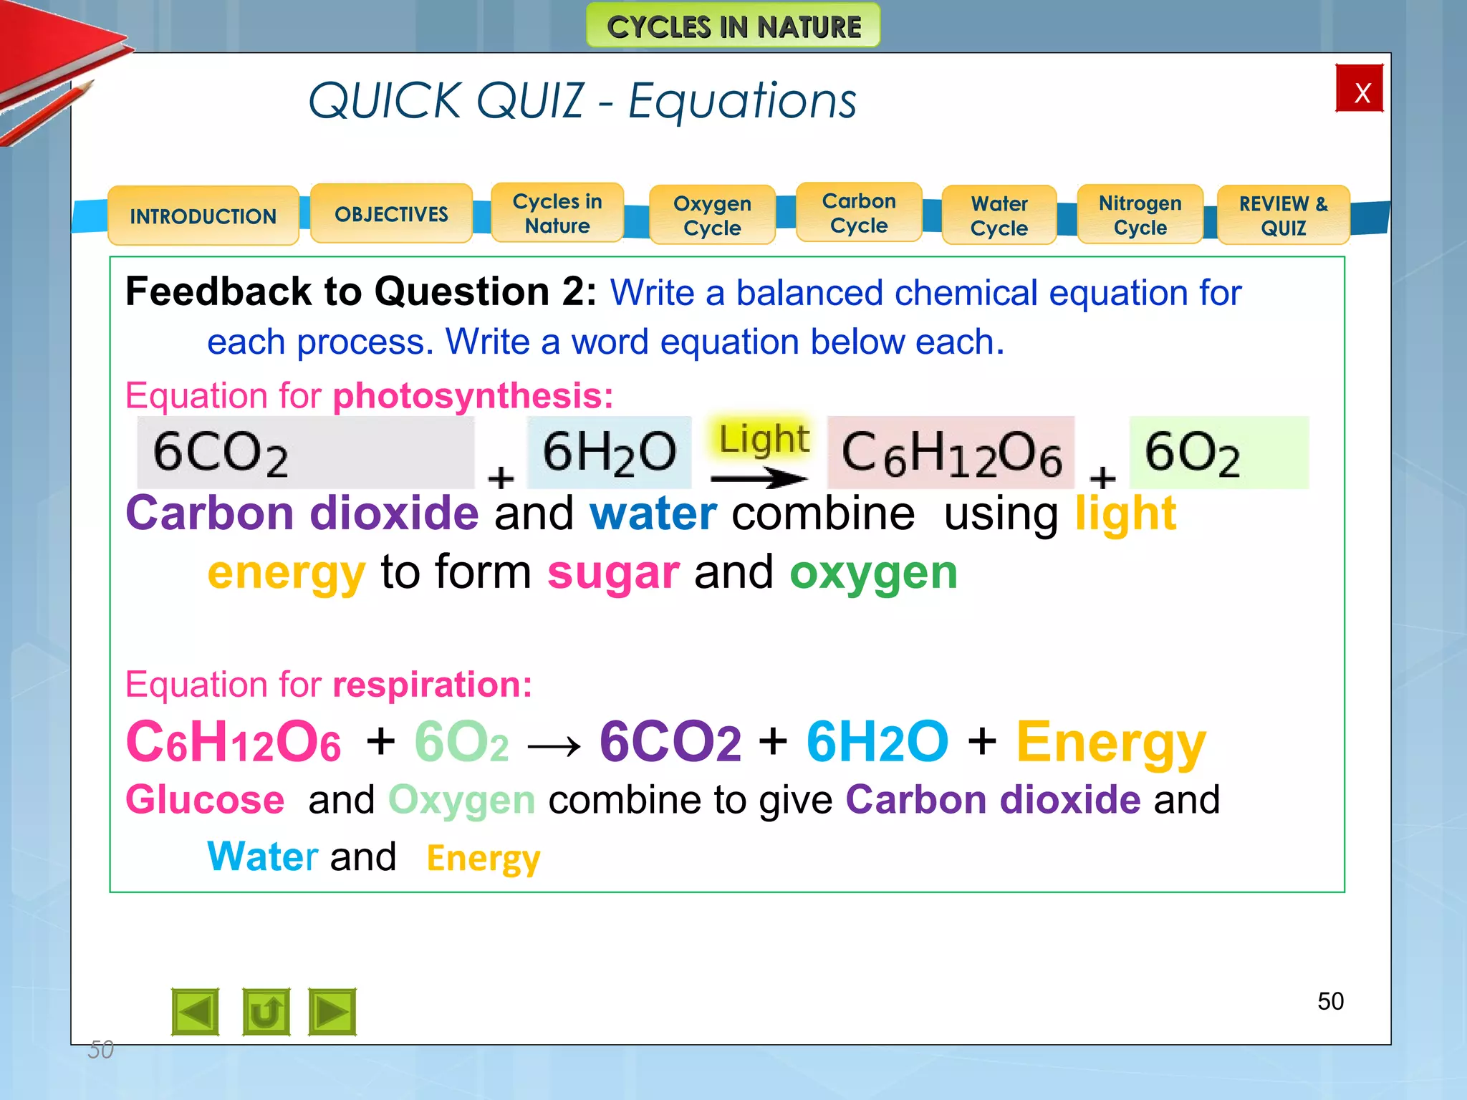1467x1100 pixels.
Task: Select the Cycles in Nature tab
Action: tap(557, 213)
